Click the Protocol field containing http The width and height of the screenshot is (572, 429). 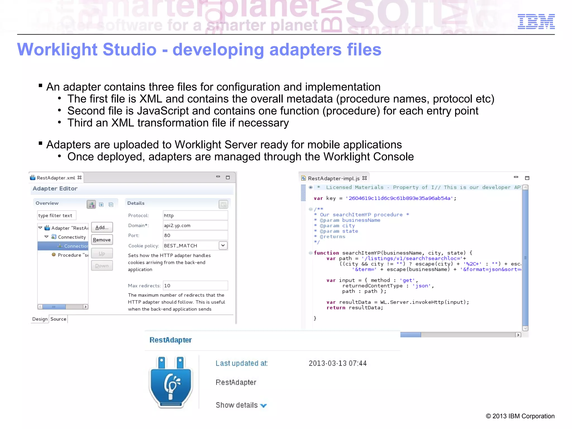tap(195, 215)
